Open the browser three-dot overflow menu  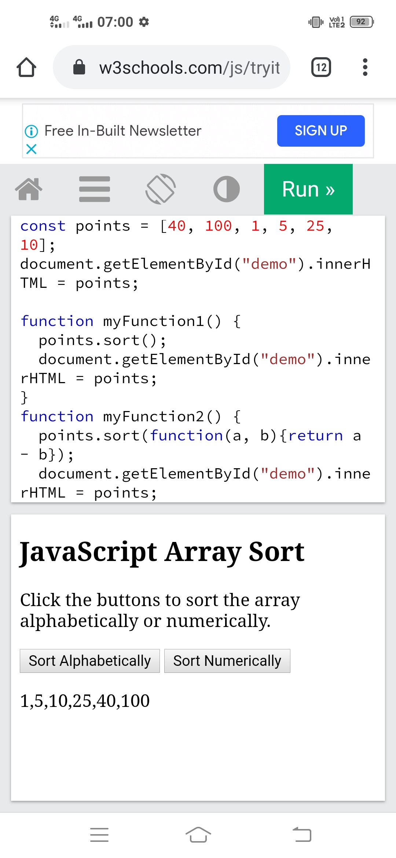tap(365, 67)
